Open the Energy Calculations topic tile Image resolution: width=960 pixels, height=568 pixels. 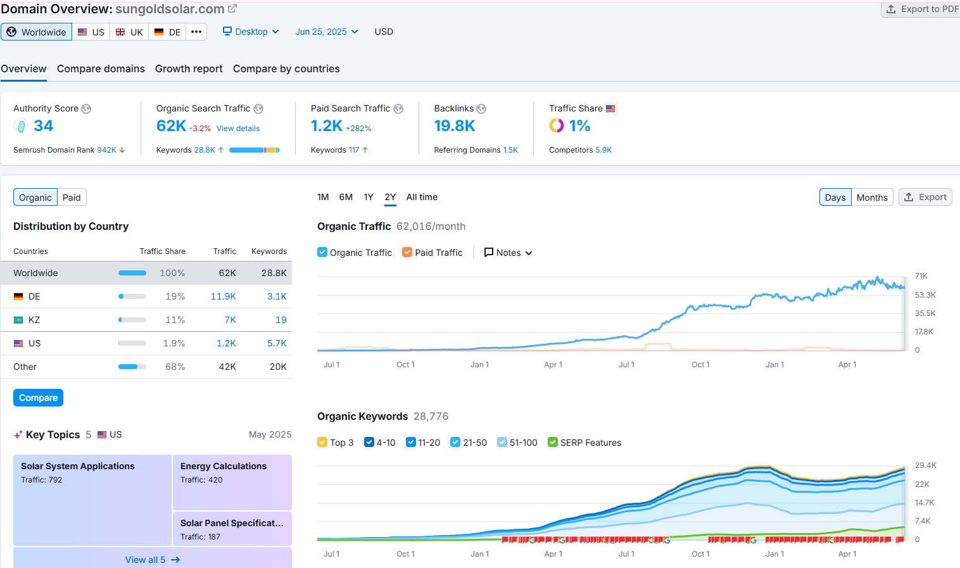232,483
